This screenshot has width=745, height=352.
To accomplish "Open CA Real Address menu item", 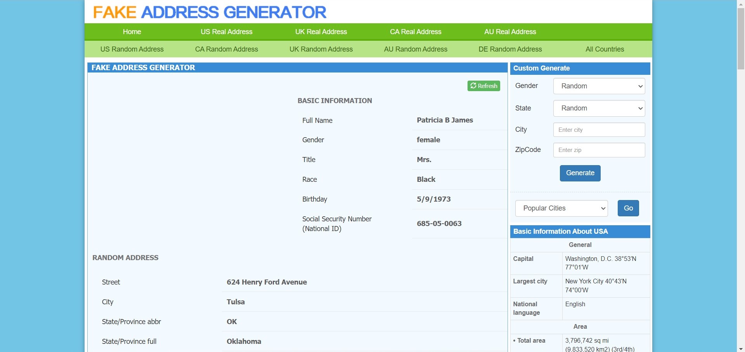I will pos(416,32).
